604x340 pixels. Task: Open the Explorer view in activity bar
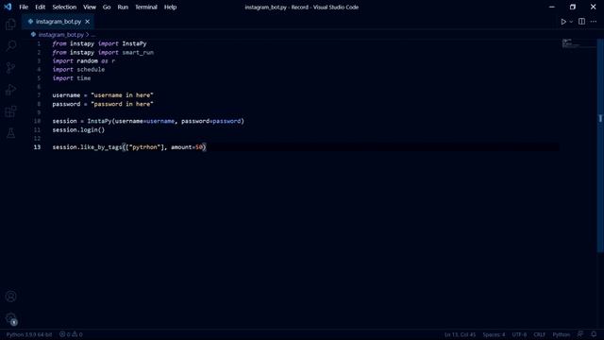pos(10,25)
